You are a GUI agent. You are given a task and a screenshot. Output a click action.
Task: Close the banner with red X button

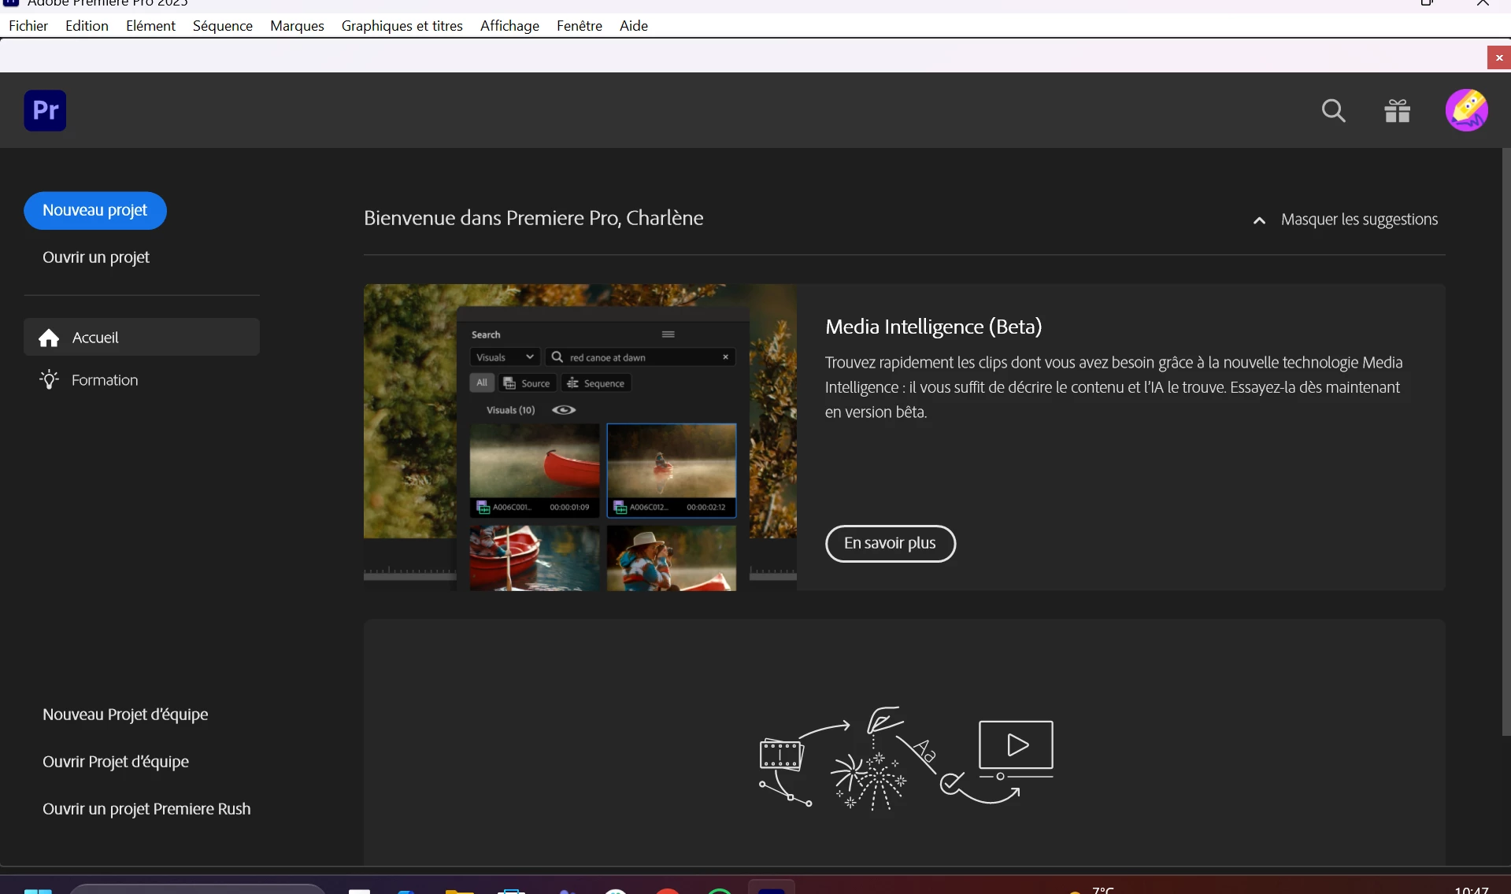1498,57
